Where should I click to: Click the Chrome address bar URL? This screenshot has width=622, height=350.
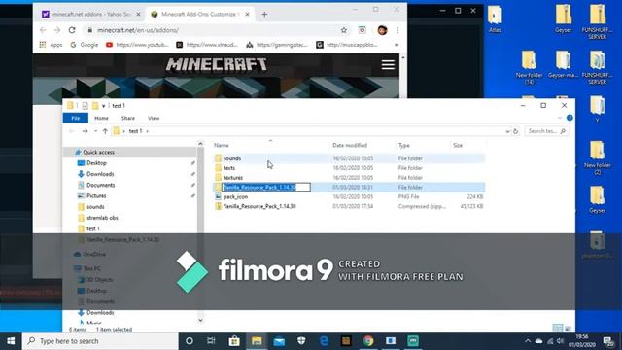138,30
